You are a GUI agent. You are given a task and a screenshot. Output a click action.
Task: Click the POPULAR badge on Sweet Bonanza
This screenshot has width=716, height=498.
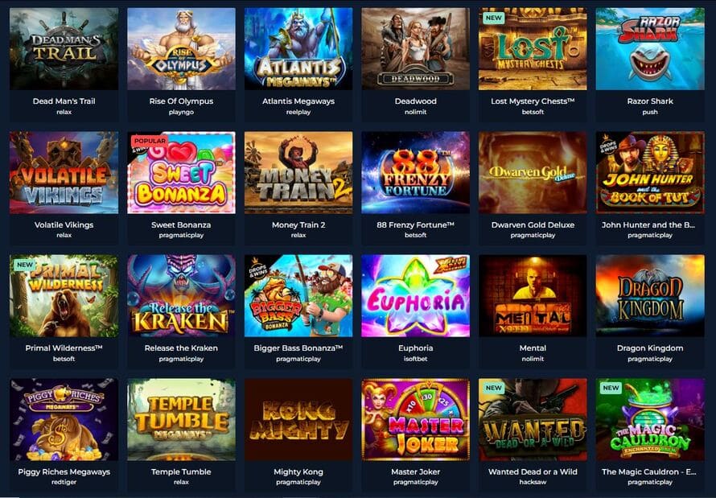point(150,141)
